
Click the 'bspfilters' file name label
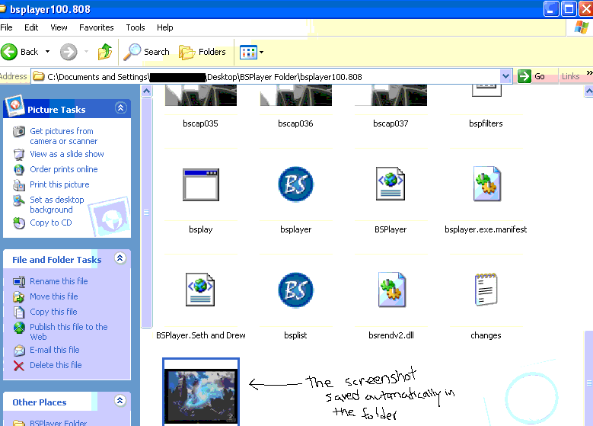[x=486, y=123]
